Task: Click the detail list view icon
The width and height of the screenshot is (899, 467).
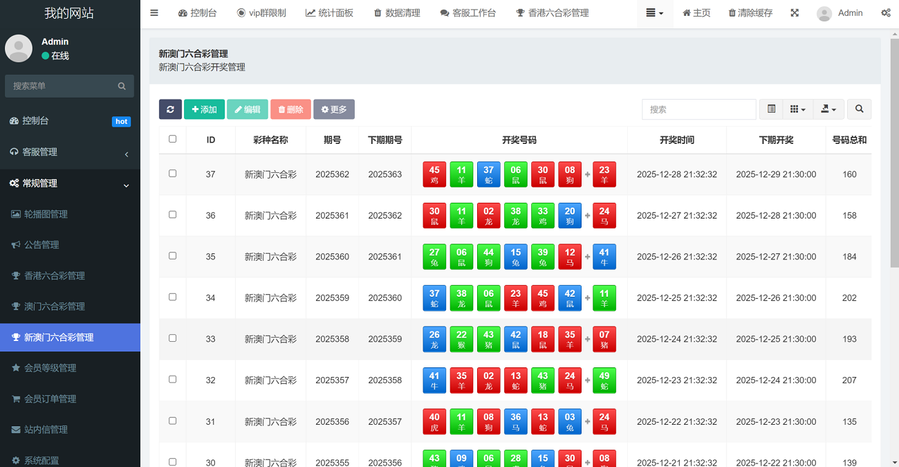Action: point(772,109)
